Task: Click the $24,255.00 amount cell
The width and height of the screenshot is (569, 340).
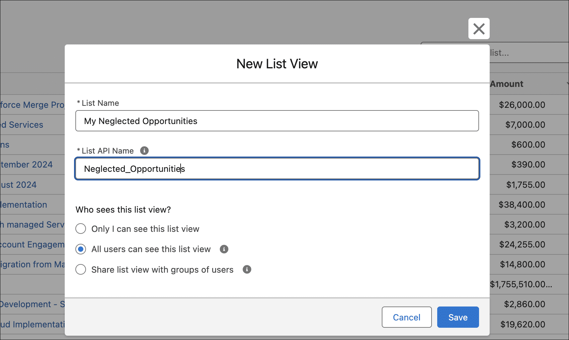Action: pyautogui.click(x=522, y=244)
